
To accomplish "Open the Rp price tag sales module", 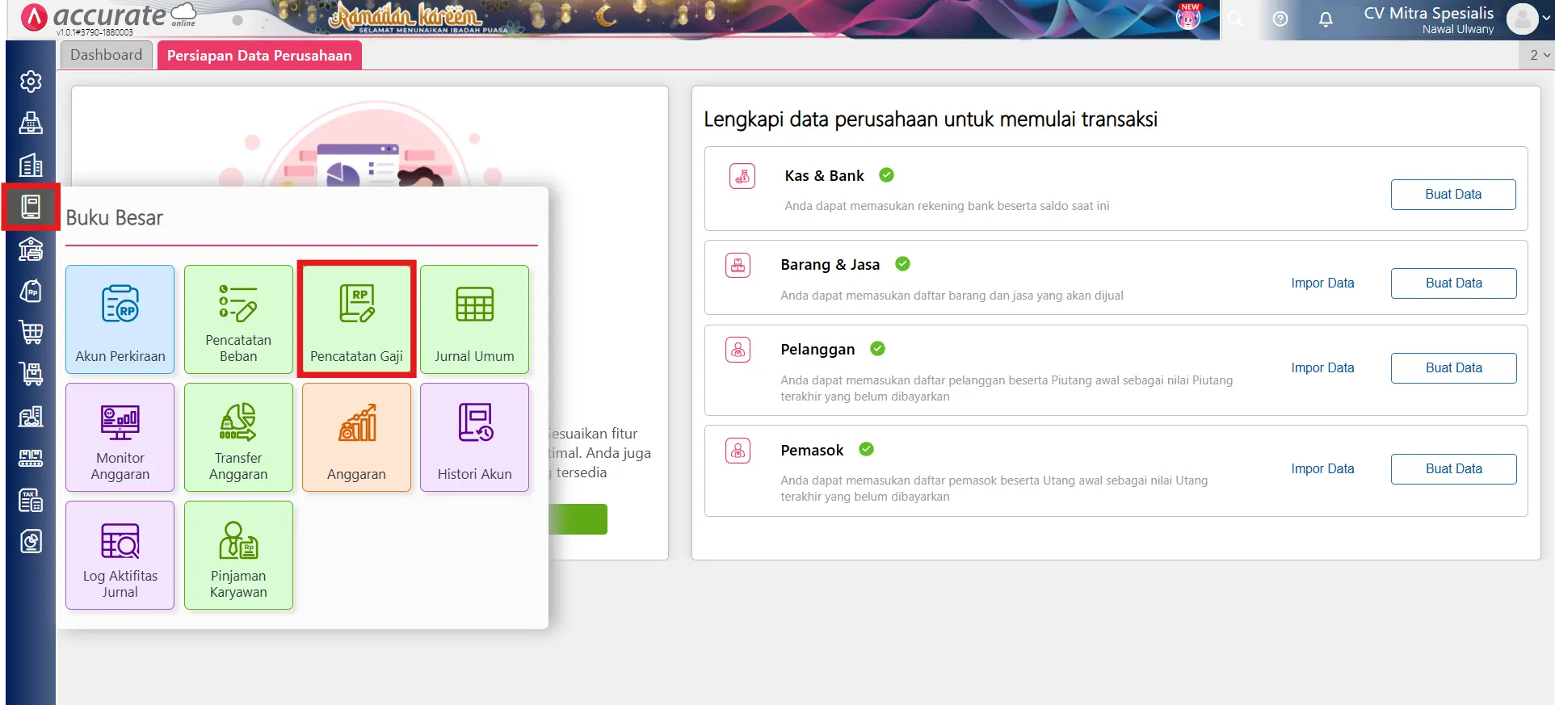I will click(x=31, y=291).
